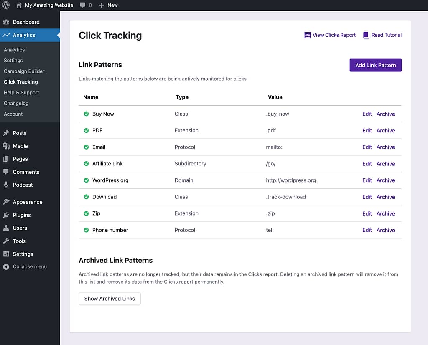Edit the Affiliate Link pattern

click(x=367, y=164)
